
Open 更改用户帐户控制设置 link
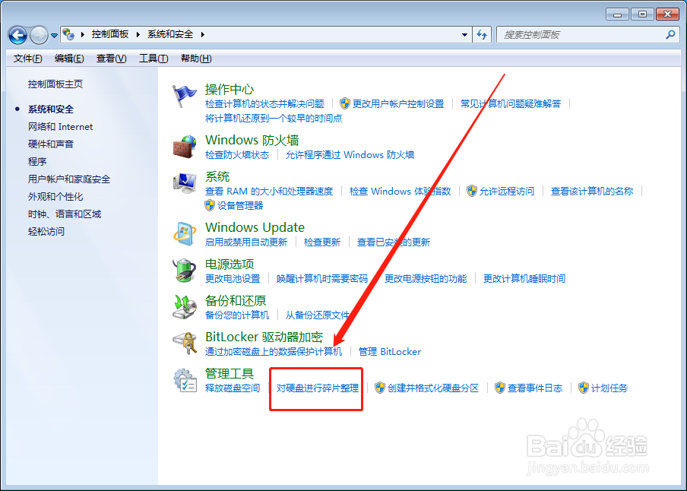(x=398, y=104)
